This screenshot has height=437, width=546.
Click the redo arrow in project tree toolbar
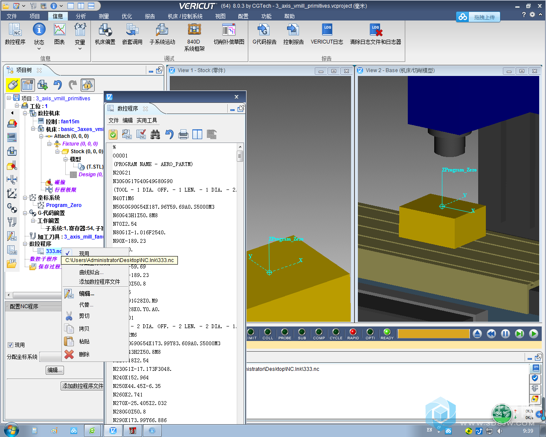[x=73, y=85]
